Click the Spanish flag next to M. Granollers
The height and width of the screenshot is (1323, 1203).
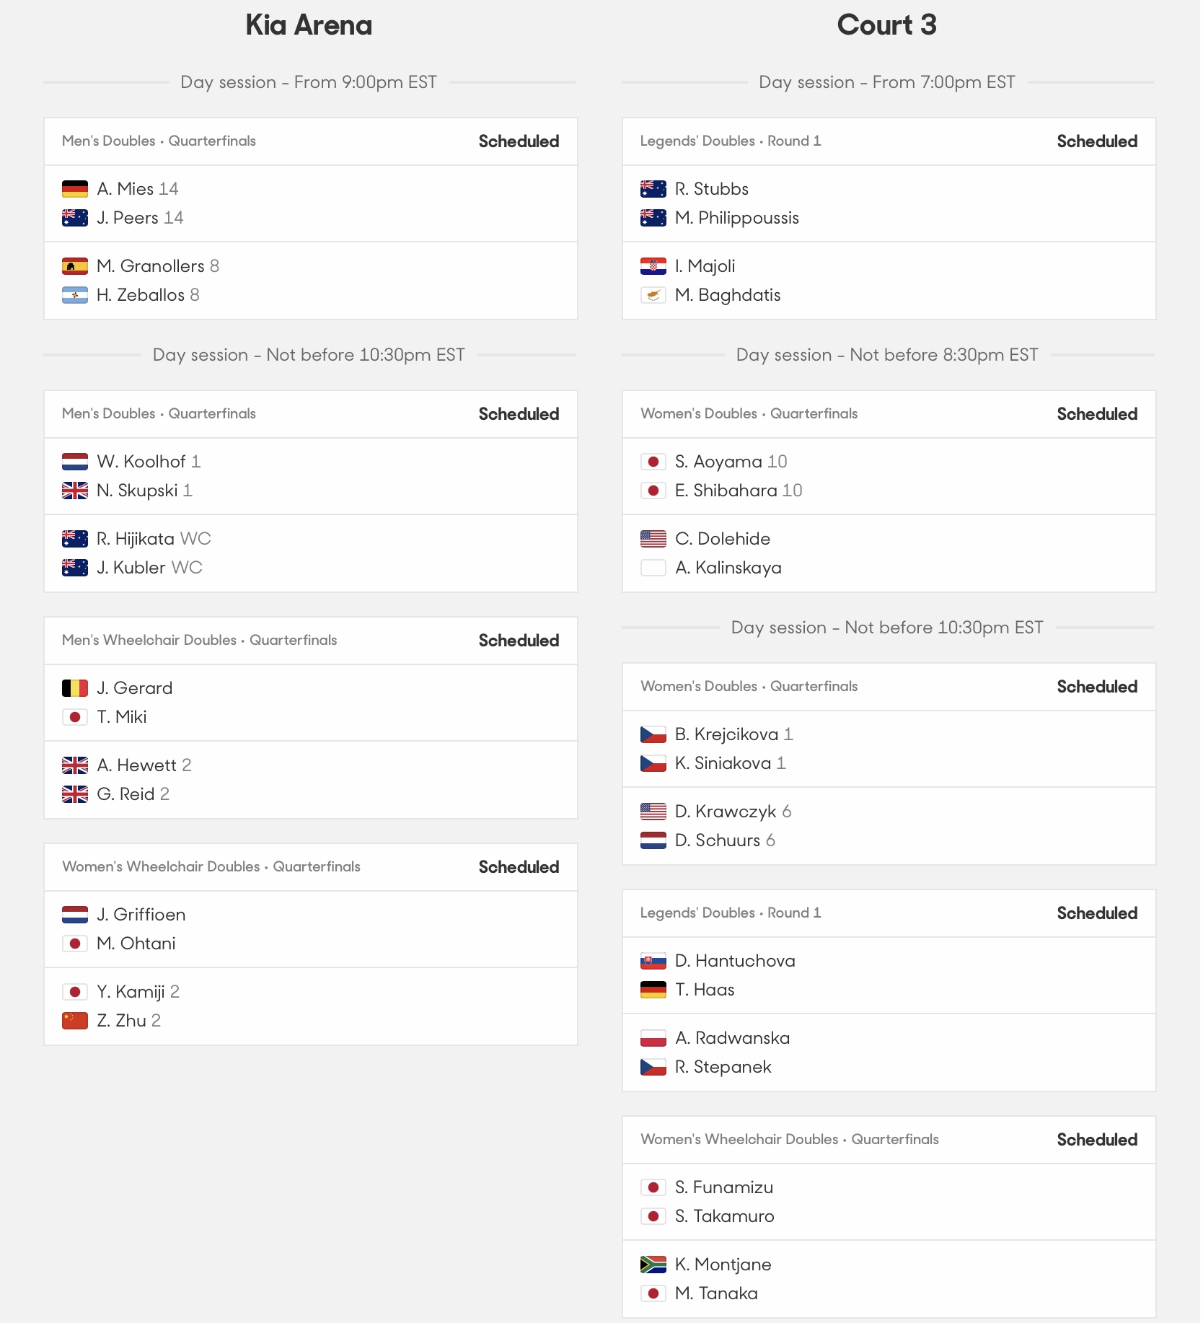click(x=75, y=266)
